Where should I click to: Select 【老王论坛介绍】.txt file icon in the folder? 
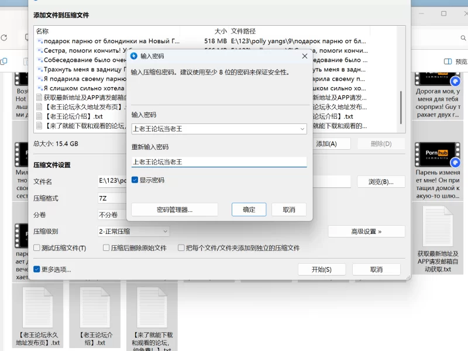95,308
